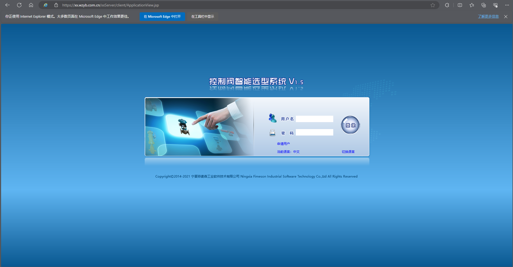Screen dimensions: 513x267
Task: Open the Favorites list icon
Action: [x=472, y=5]
